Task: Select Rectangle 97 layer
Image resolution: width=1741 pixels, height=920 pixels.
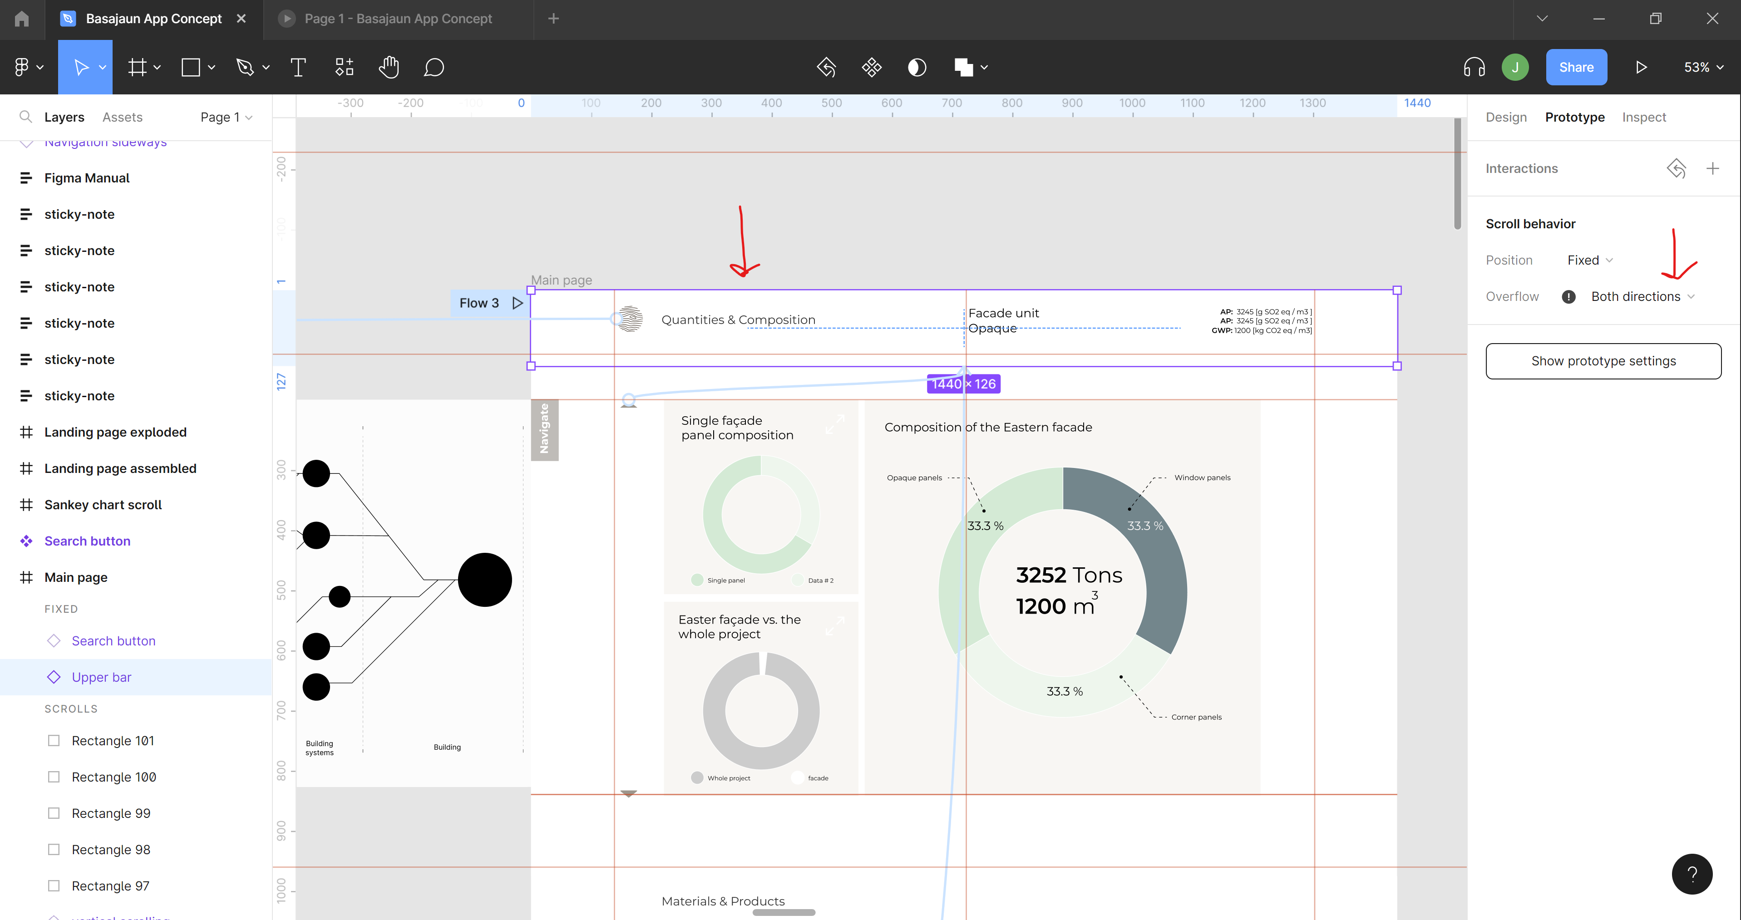Action: point(136,886)
